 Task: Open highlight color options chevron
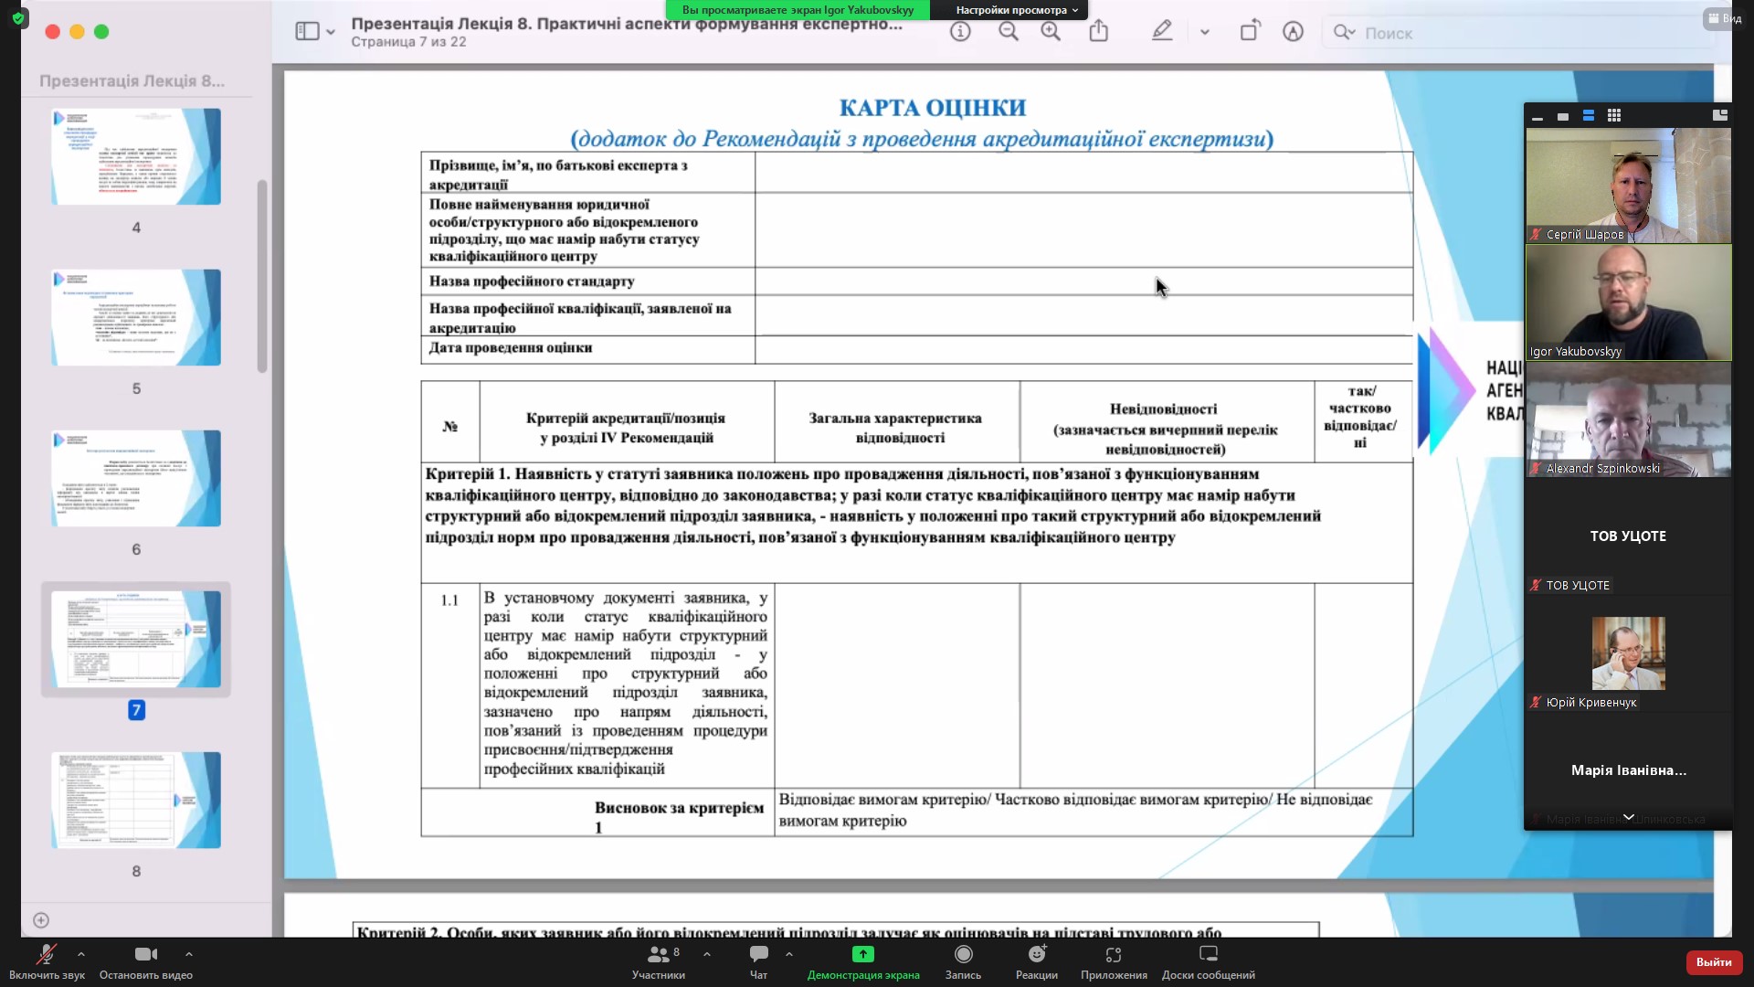[x=1205, y=33]
